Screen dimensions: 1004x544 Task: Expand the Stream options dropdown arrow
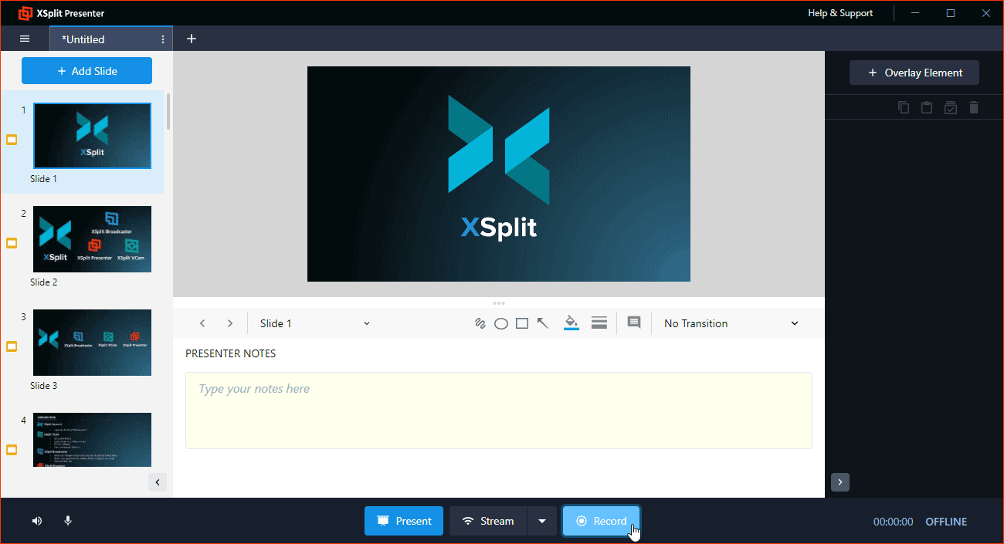[x=542, y=521]
